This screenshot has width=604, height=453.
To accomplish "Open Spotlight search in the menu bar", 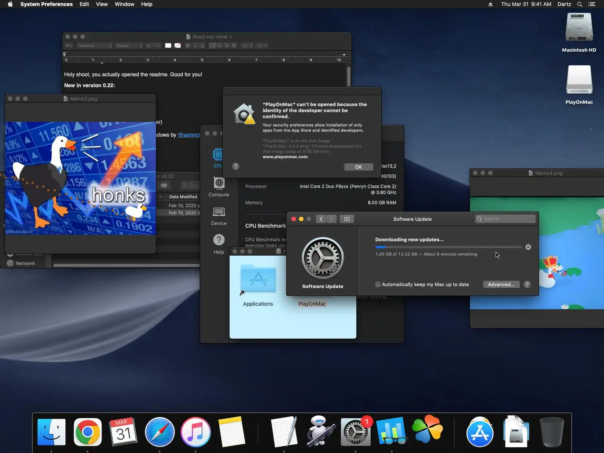I will pyautogui.click(x=580, y=4).
